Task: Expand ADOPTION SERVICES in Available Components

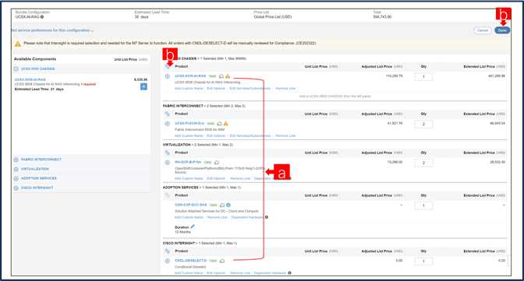Action: click(x=16, y=178)
